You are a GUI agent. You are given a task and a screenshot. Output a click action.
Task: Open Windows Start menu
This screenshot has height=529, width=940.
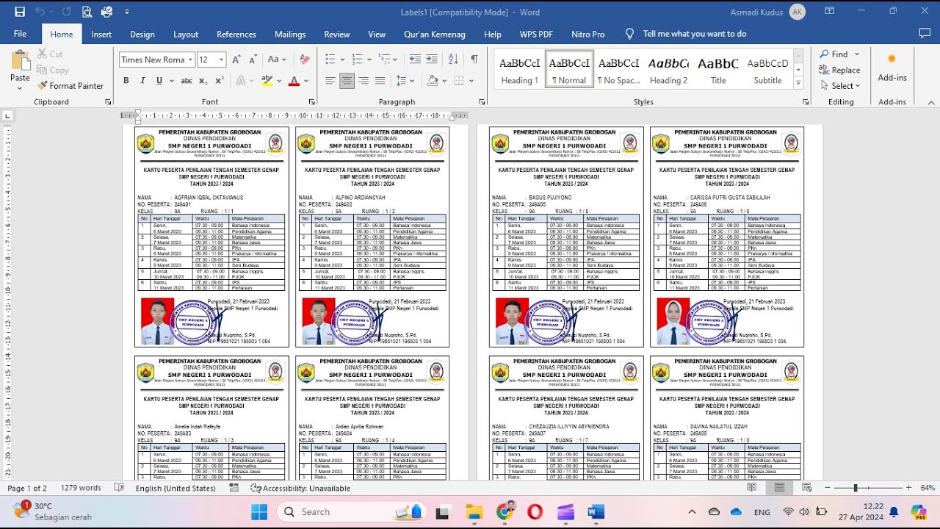(259, 512)
